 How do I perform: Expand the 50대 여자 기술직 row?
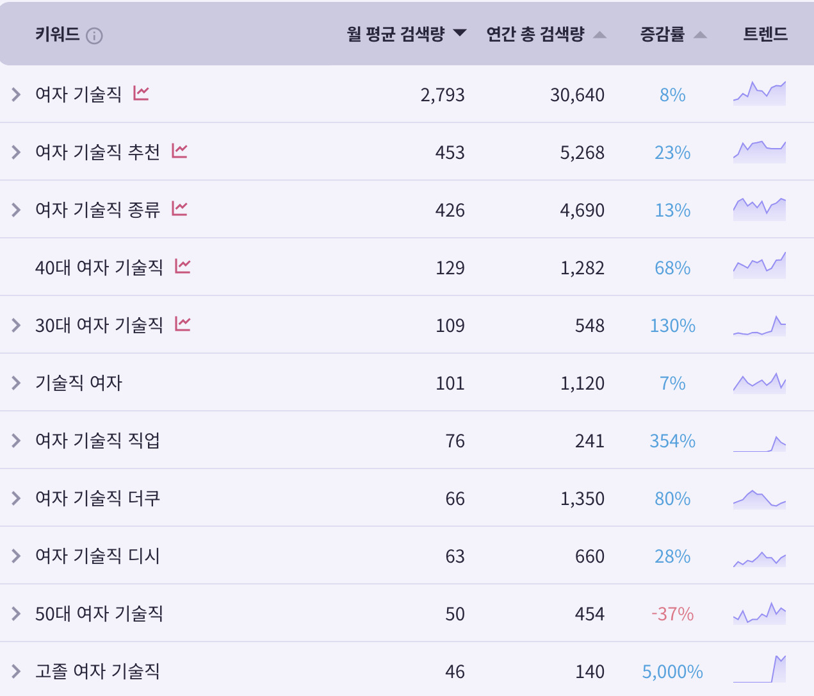tap(15, 613)
